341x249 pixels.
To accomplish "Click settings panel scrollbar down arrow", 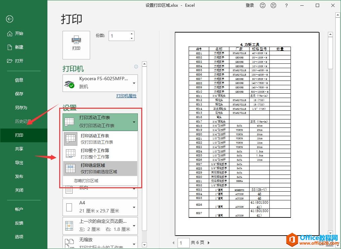I will (x=144, y=245).
